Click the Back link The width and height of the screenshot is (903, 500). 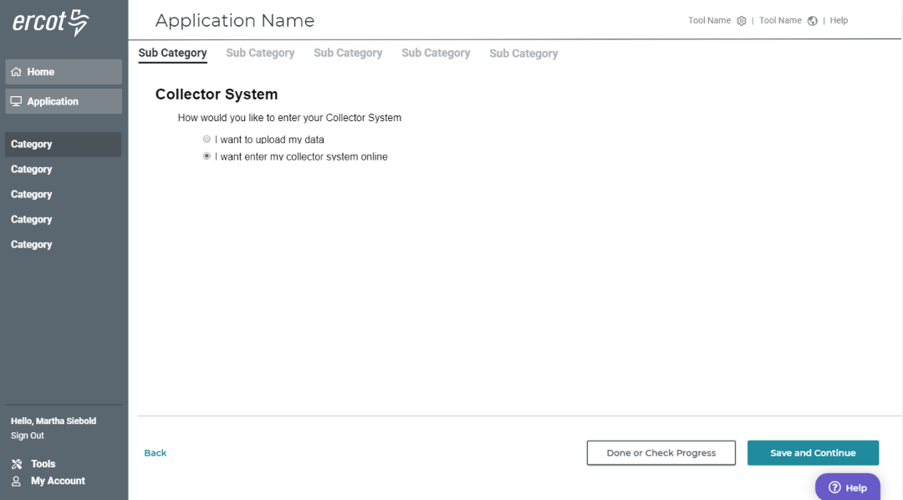[x=155, y=452]
